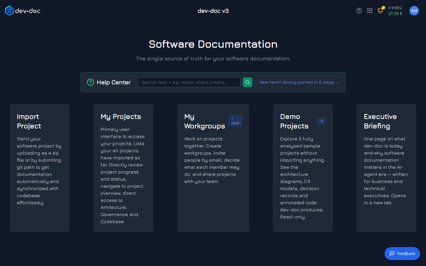Open the help question mark icon in header
This screenshot has height=266, width=426.
tap(359, 11)
